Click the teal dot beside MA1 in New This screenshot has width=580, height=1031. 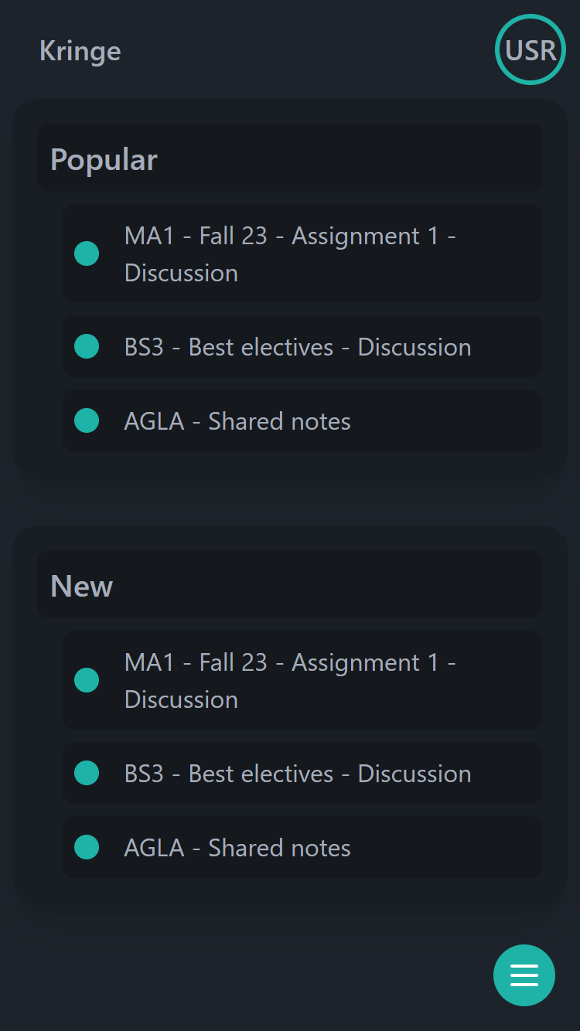[x=87, y=680]
